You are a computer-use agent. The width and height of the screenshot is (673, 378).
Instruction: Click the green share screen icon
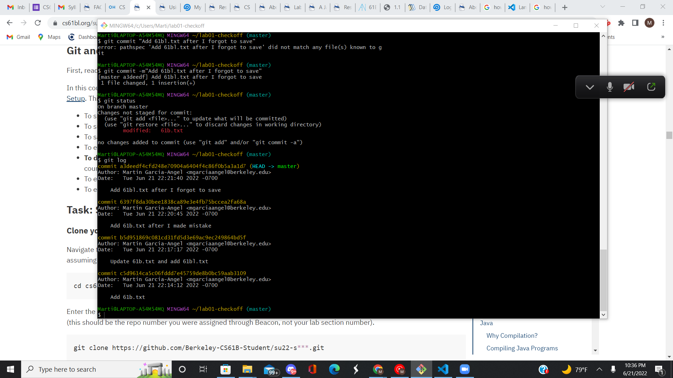click(x=651, y=87)
